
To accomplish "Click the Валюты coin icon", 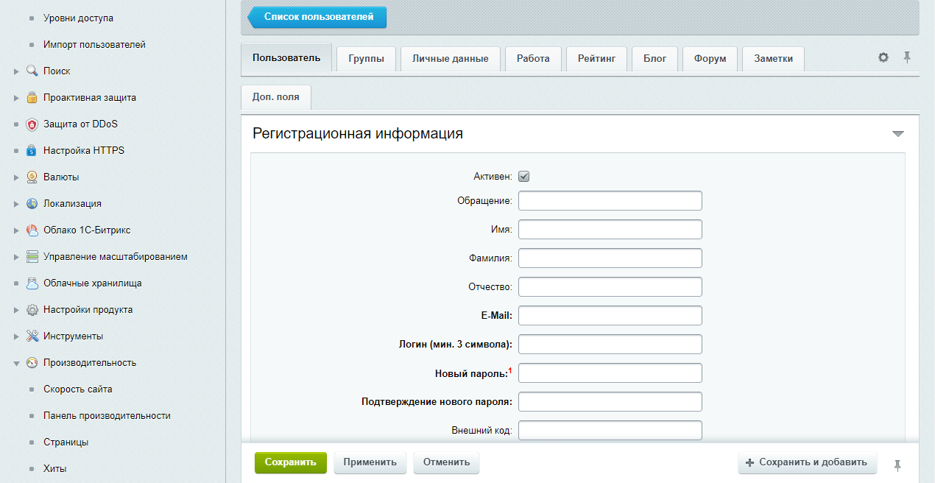I will pos(32,177).
